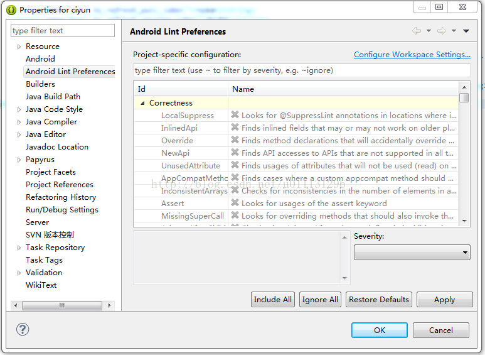Expand the Java Code Style node
Screen dimensions: 485x355
pyautogui.click(x=19, y=110)
